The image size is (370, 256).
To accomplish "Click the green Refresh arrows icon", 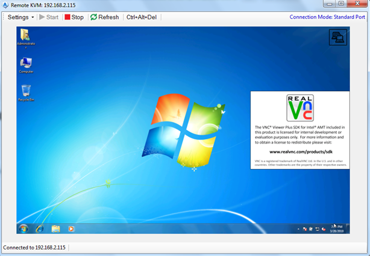I will click(93, 17).
